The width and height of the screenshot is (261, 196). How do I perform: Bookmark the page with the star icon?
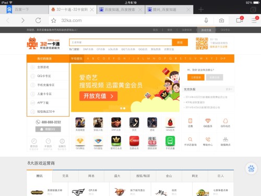pos(54,20)
